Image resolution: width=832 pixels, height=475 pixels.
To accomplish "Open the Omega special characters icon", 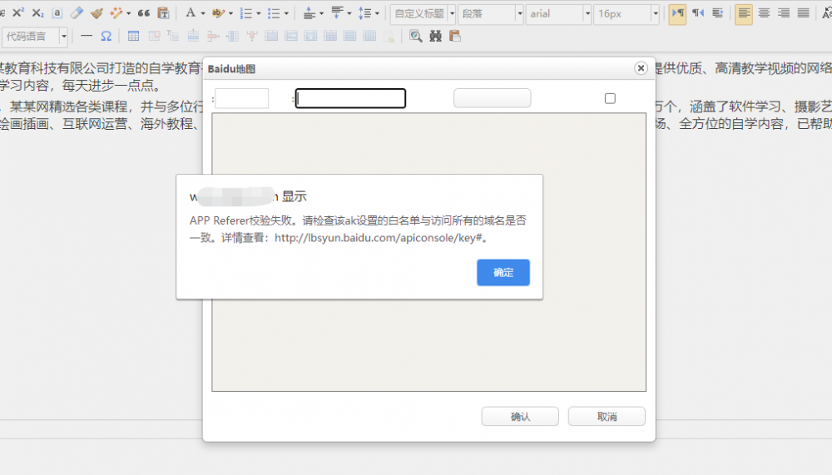I will point(106,36).
